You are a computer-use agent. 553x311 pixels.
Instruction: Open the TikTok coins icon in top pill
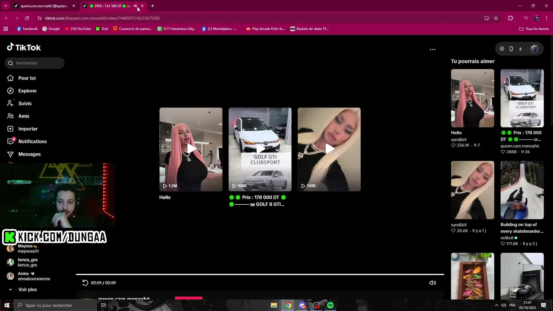502,49
